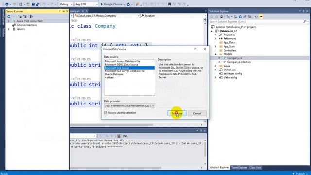
Task: Select Microsoft SQL Server data source
Action: (129, 68)
